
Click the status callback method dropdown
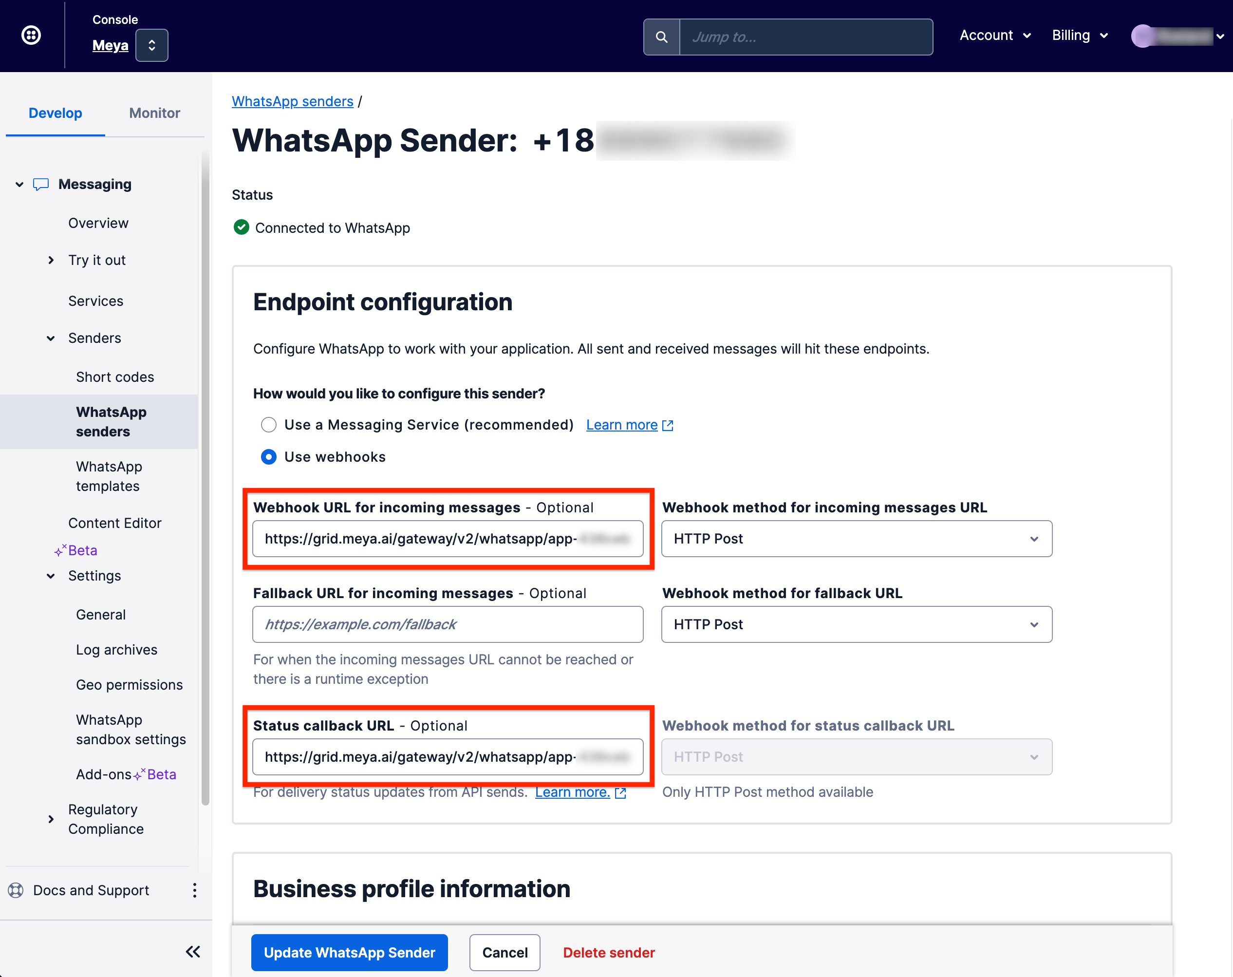pos(857,757)
